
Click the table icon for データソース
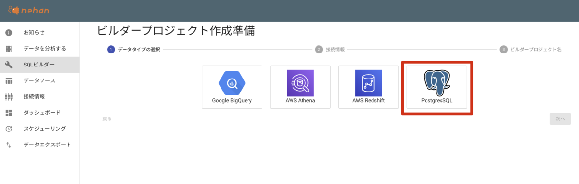click(8, 80)
